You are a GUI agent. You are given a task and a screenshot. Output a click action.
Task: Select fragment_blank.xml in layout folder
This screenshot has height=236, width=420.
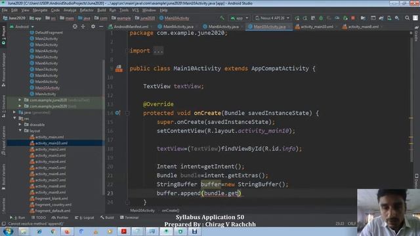pos(51,199)
